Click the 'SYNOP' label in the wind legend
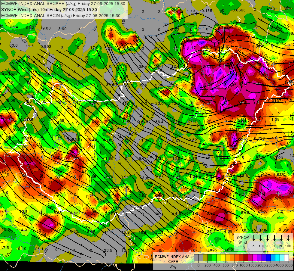 coord(242,238)
